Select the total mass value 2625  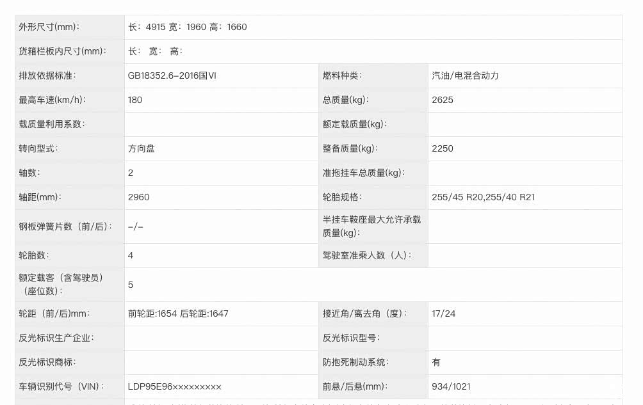pos(443,100)
